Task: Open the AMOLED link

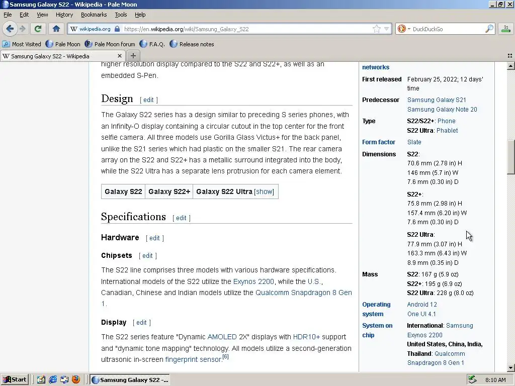Action: click(222, 337)
